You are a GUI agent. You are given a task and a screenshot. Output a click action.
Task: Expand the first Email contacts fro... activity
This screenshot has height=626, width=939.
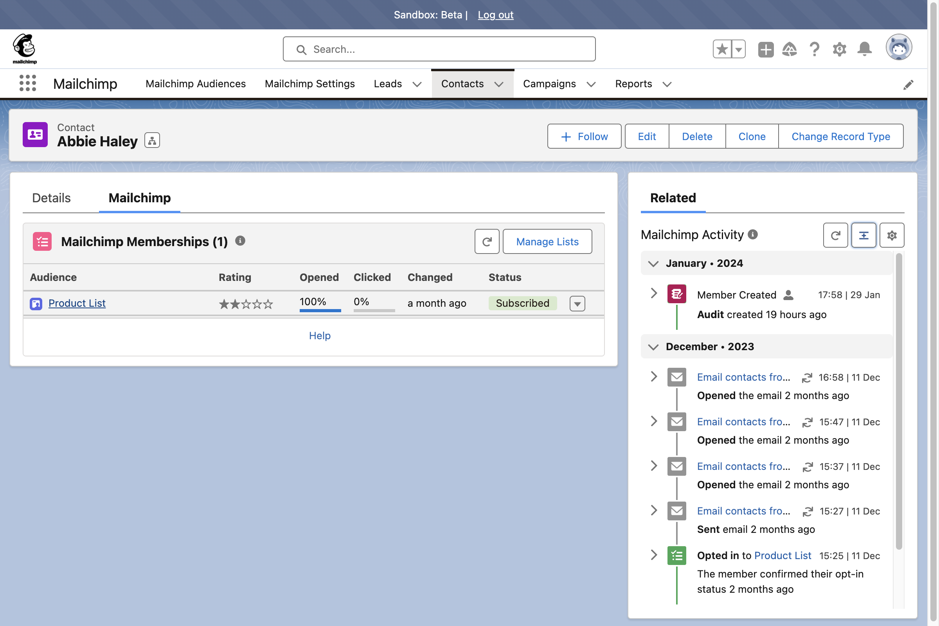[653, 377]
